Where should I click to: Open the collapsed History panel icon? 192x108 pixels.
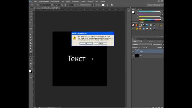129,11
